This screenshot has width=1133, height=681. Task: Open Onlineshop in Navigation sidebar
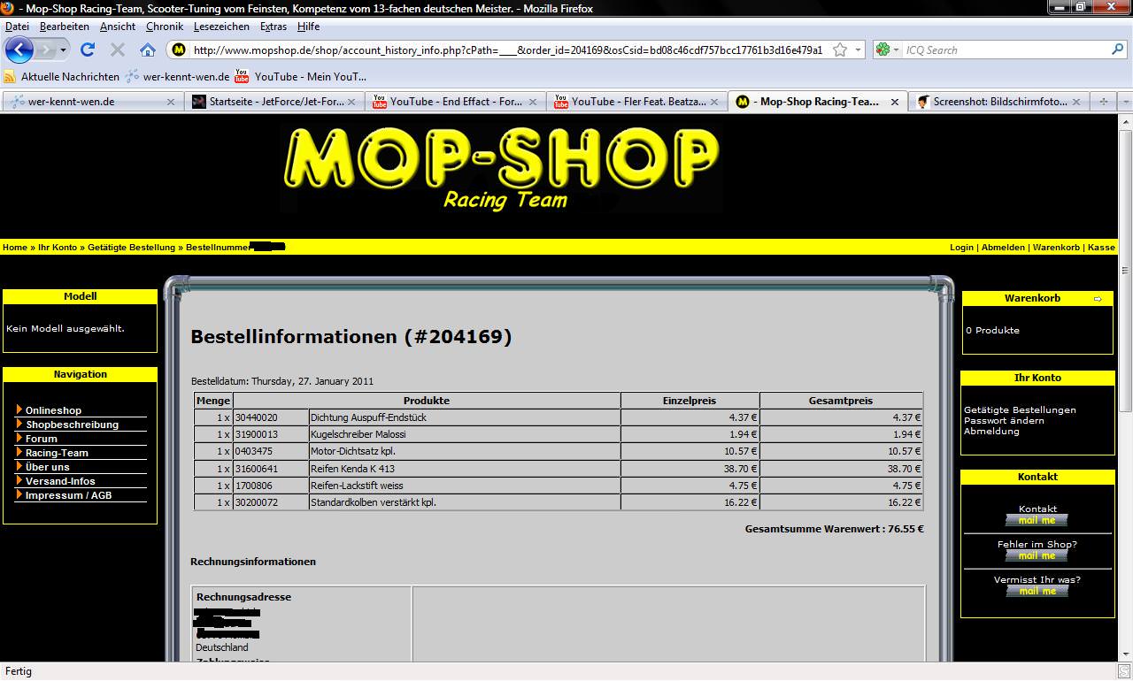[x=53, y=410]
